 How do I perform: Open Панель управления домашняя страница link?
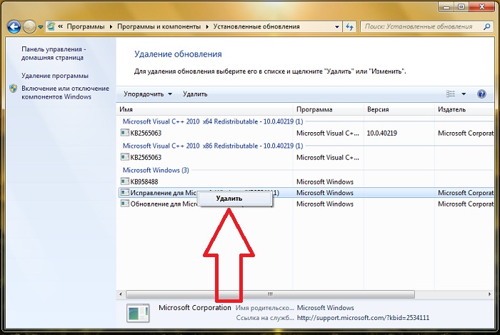[54, 54]
